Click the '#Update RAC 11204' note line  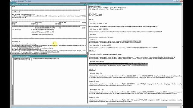tap(94, 97)
